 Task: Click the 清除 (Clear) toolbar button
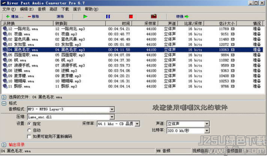pos(60,17)
